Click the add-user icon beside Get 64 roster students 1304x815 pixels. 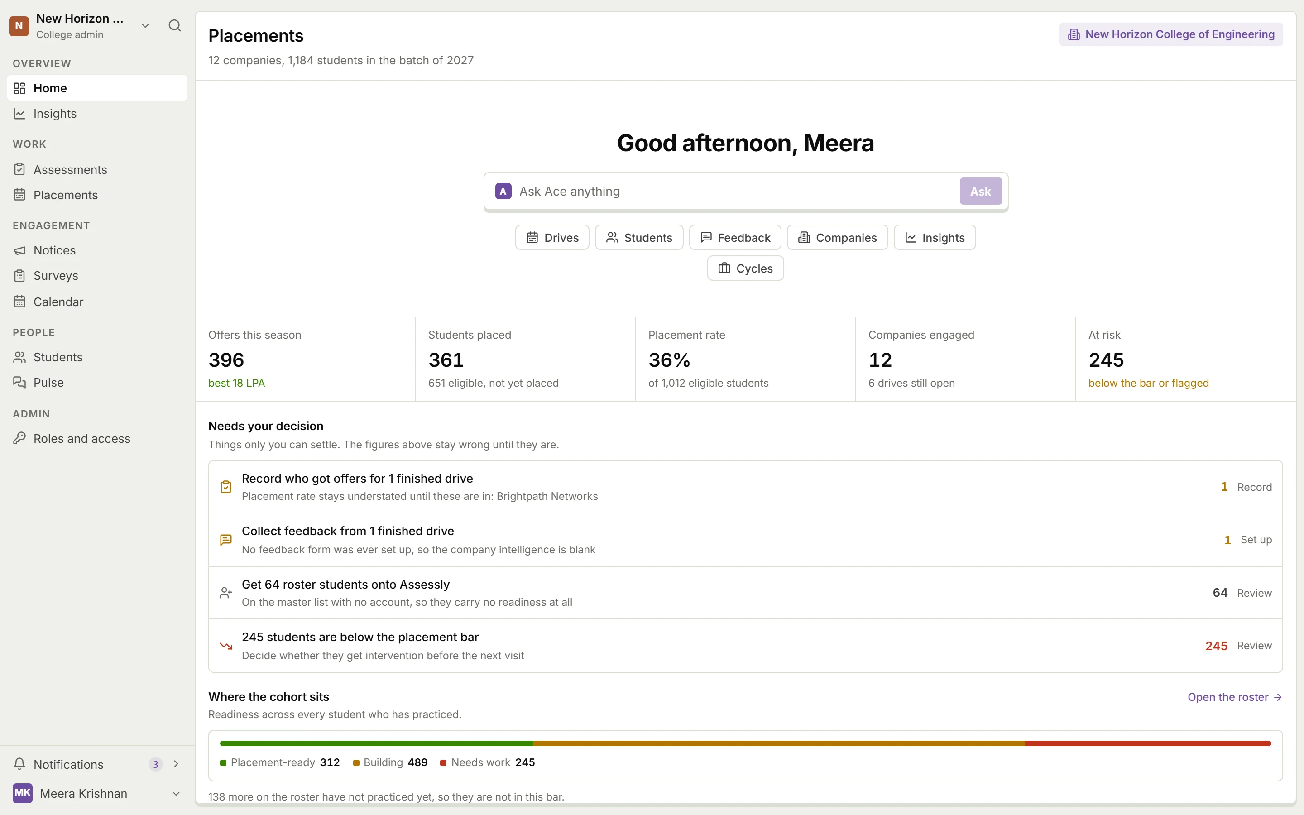coord(226,592)
